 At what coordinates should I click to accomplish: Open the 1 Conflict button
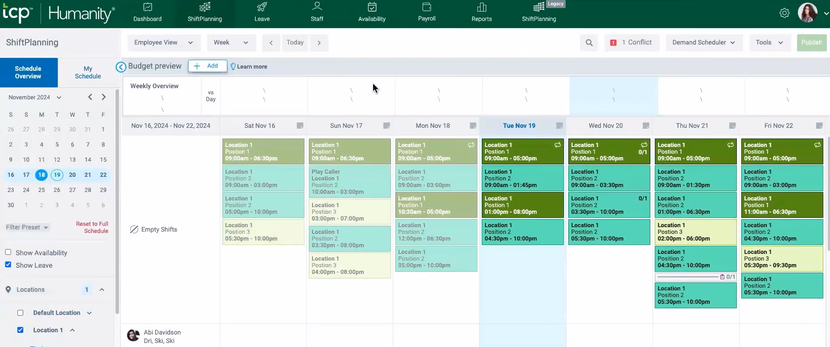click(632, 43)
